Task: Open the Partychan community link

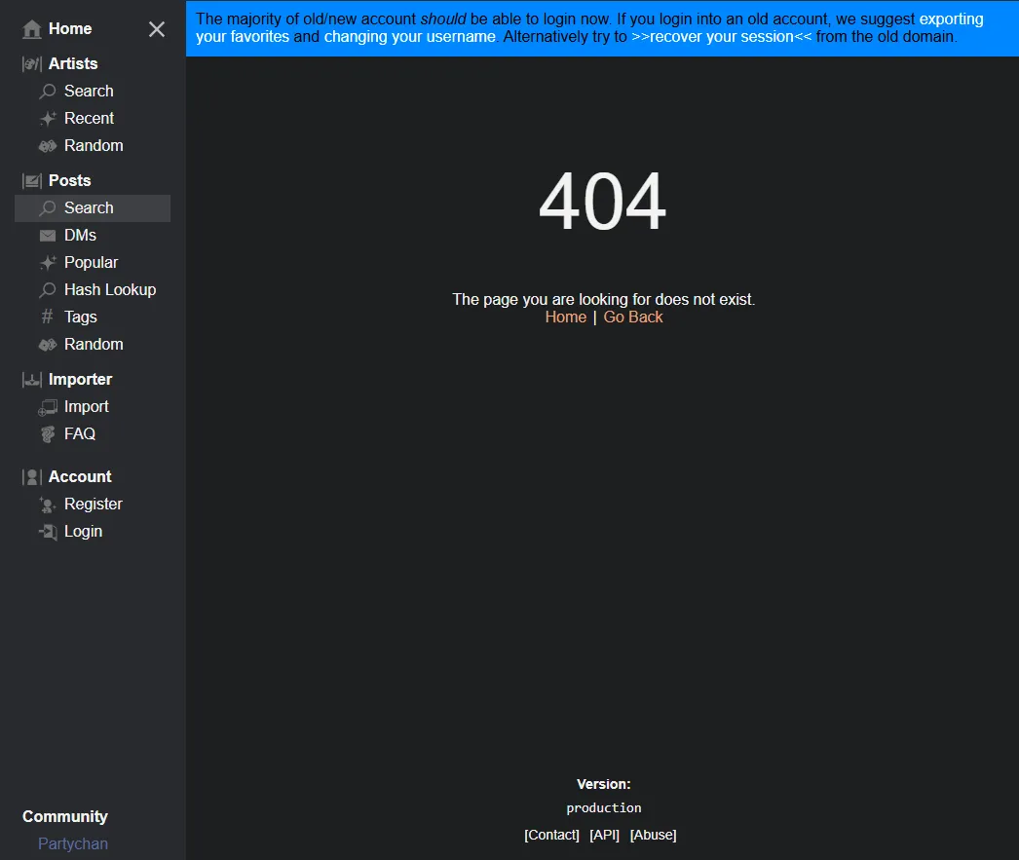Action: pyautogui.click(x=73, y=843)
